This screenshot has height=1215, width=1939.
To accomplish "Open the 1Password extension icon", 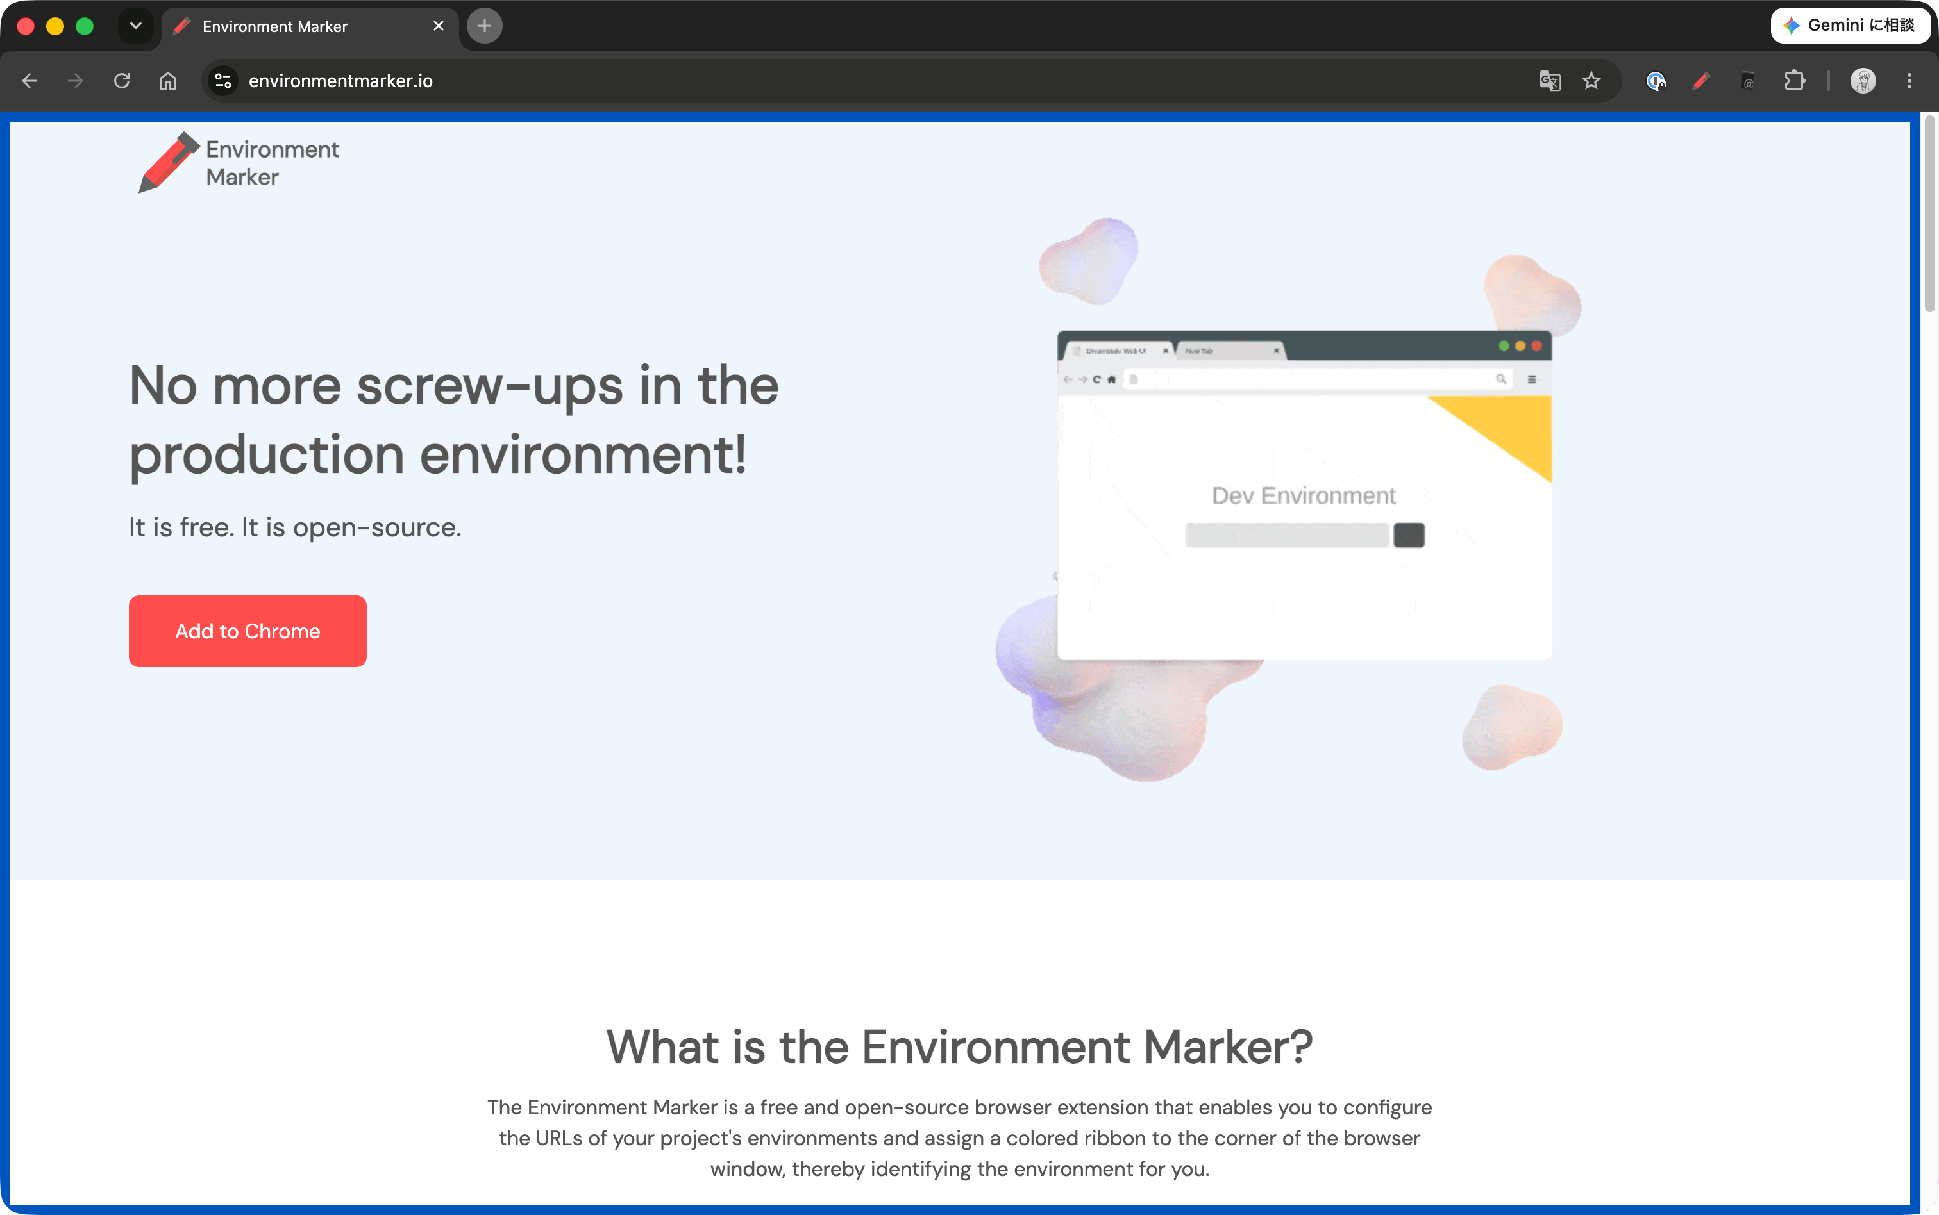I will 1655,81.
